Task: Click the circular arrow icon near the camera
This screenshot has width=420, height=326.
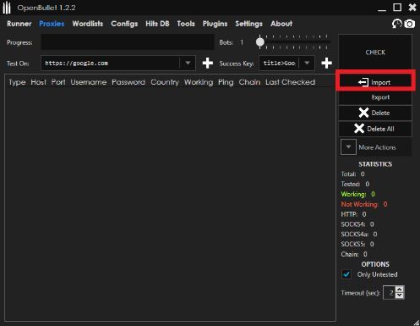Action: (x=397, y=24)
